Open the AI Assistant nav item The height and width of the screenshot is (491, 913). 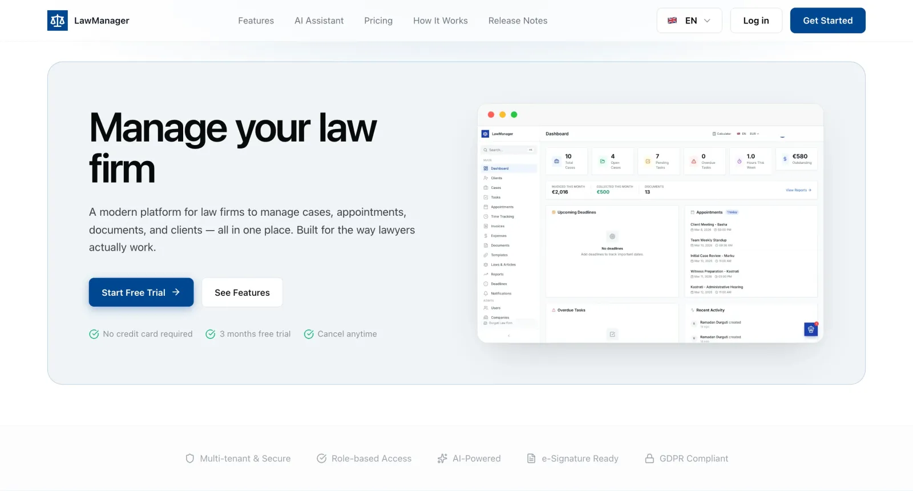click(x=319, y=21)
